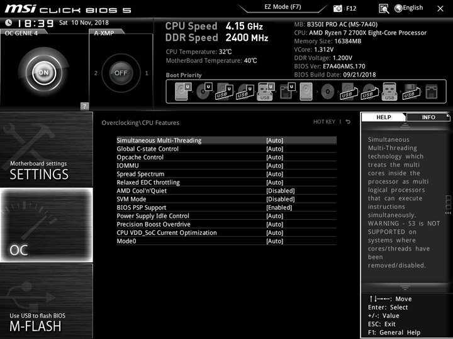Choose A-XMP profile 1
The image size is (453, 339).
pyautogui.click(x=147, y=73)
